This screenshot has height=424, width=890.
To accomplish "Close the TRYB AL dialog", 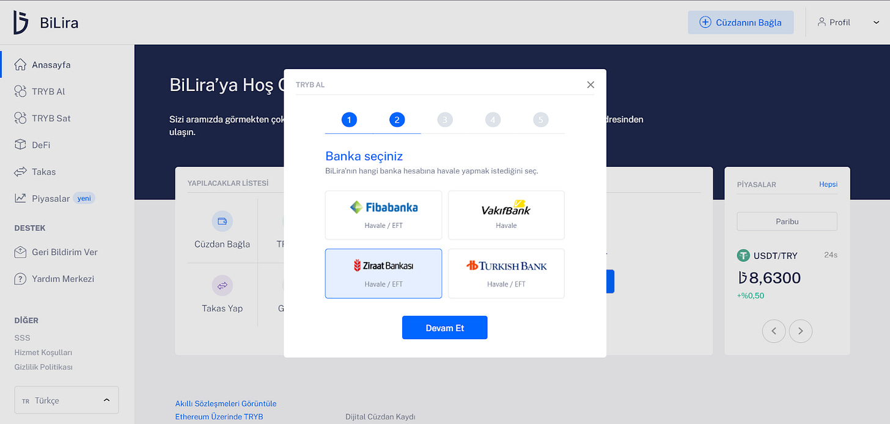I will coord(590,85).
